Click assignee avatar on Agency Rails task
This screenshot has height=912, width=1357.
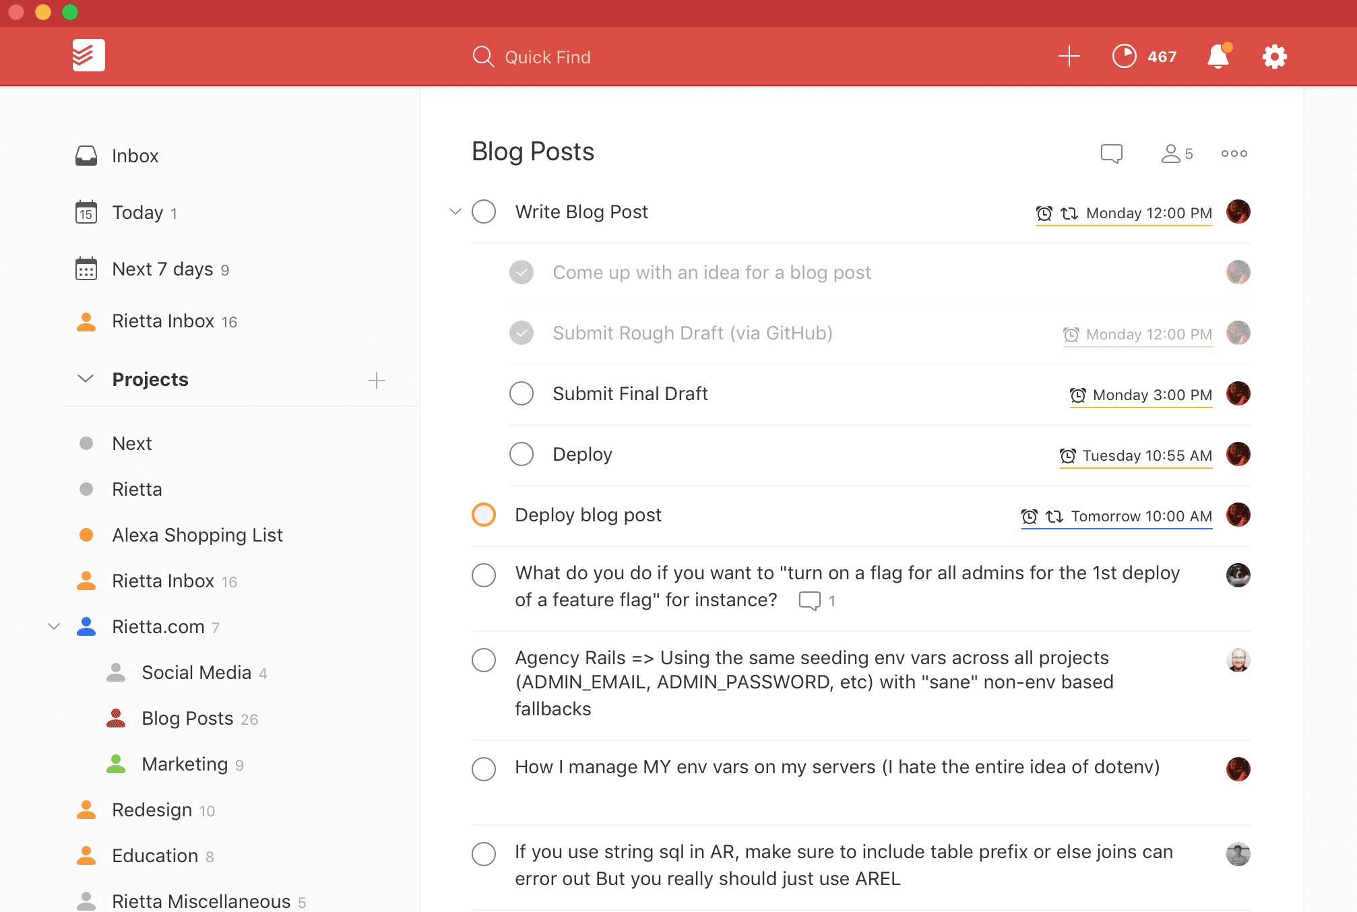click(1238, 659)
